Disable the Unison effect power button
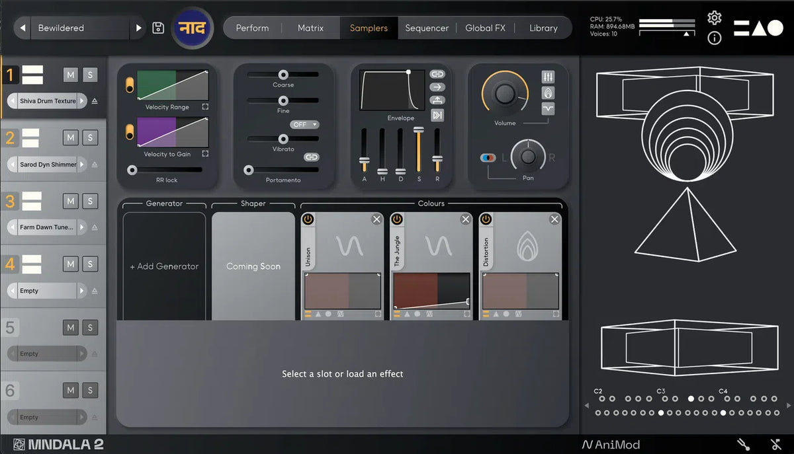 coord(308,219)
